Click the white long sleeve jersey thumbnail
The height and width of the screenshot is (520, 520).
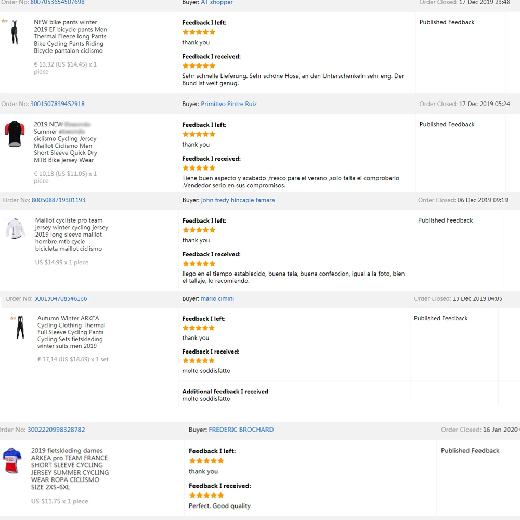tap(16, 229)
